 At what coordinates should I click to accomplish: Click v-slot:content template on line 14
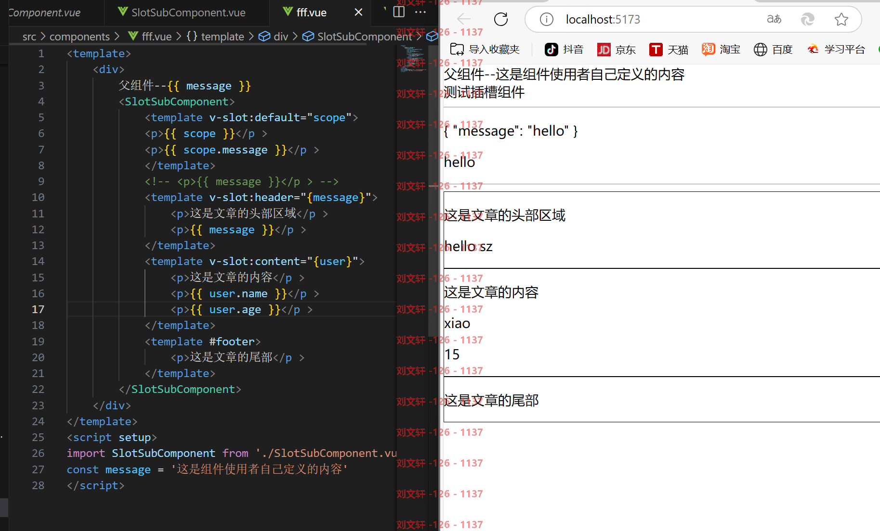[255, 261]
